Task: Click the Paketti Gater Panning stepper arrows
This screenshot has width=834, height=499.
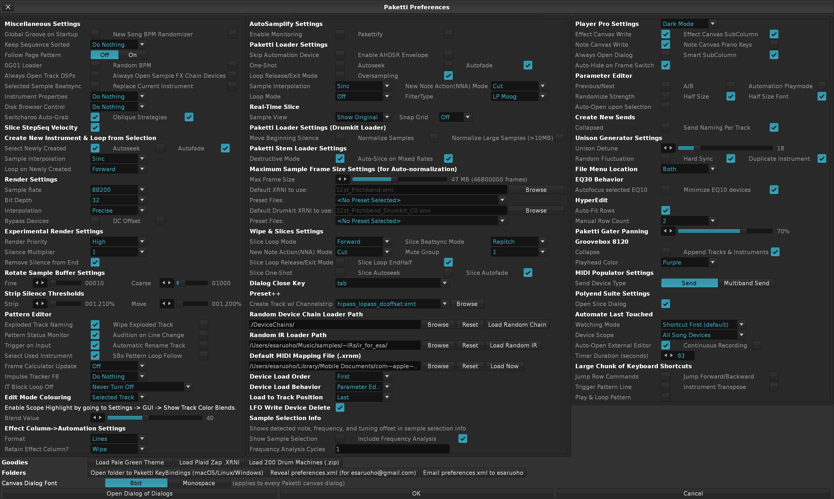Action: [x=668, y=231]
